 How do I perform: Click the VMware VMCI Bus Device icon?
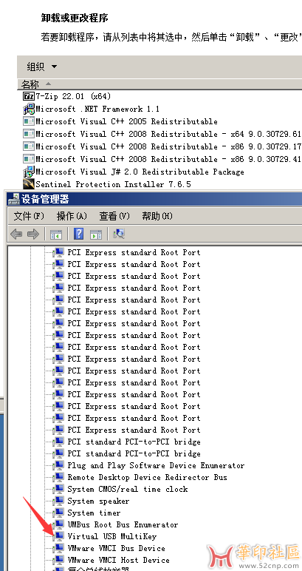pos(58,548)
